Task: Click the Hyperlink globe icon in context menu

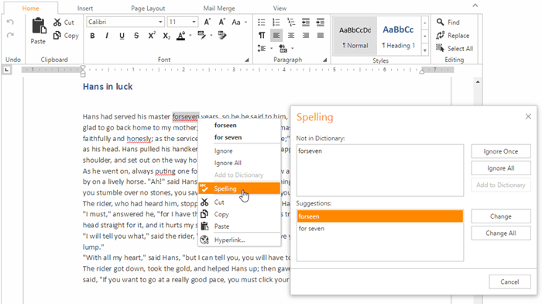Action: point(204,240)
